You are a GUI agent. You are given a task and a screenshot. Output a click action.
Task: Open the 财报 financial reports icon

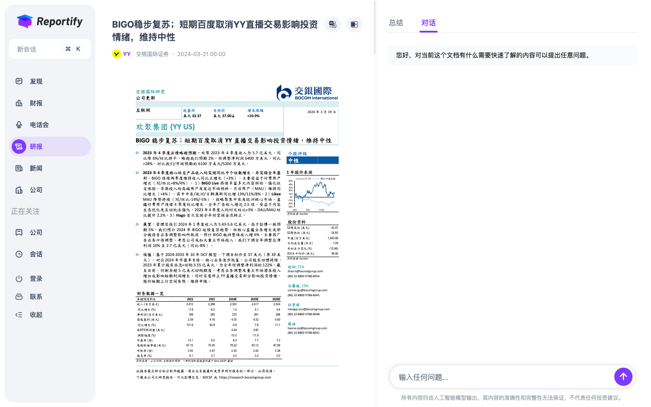(19, 103)
